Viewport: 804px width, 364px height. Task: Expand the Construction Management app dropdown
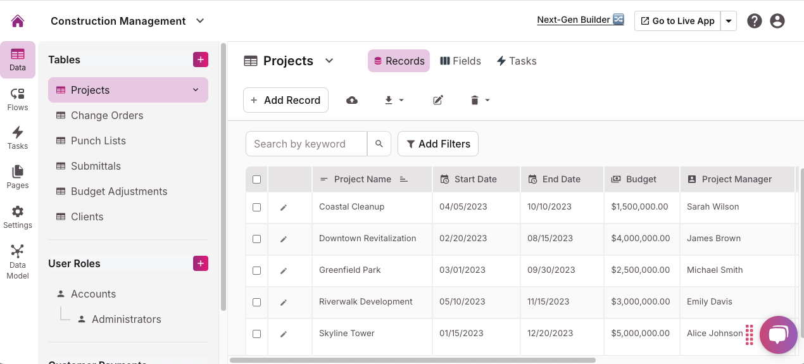tap(200, 21)
